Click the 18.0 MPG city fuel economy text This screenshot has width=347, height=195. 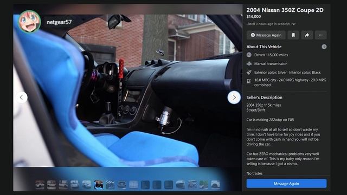pyautogui.click(x=290, y=82)
